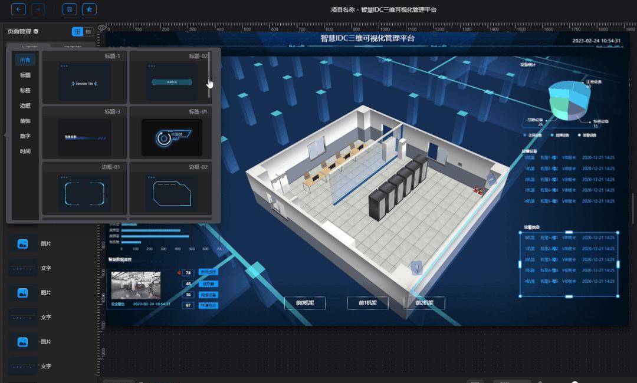Switch to list view with the list icon
Viewport: 637px width, 383px height.
click(89, 31)
